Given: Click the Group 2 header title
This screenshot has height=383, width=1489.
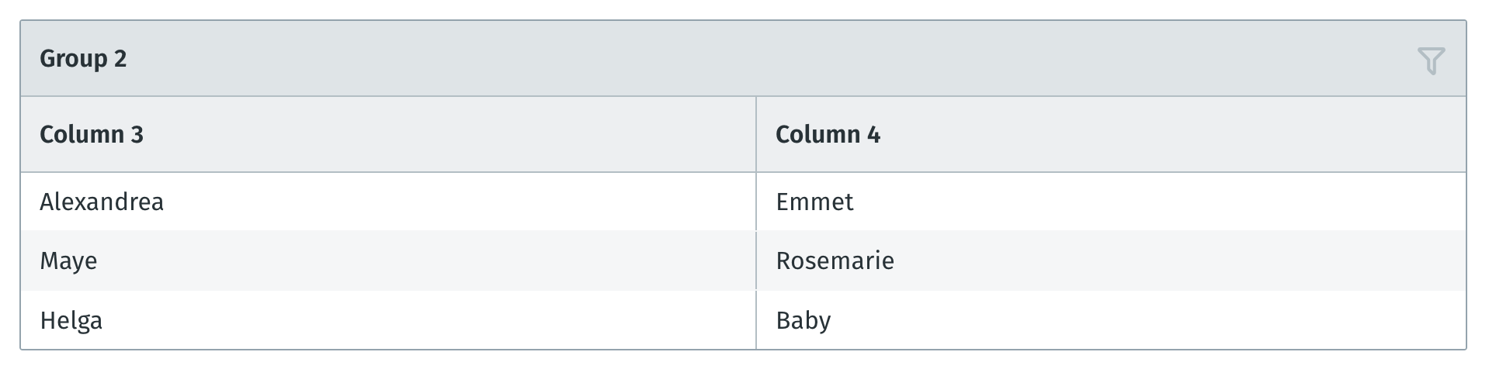Looking at the screenshot, I should (83, 59).
